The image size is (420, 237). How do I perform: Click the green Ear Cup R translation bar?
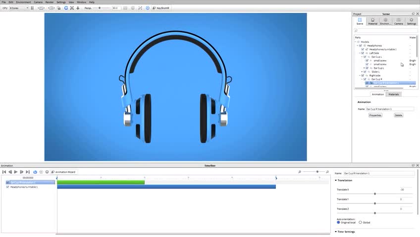[101, 182]
